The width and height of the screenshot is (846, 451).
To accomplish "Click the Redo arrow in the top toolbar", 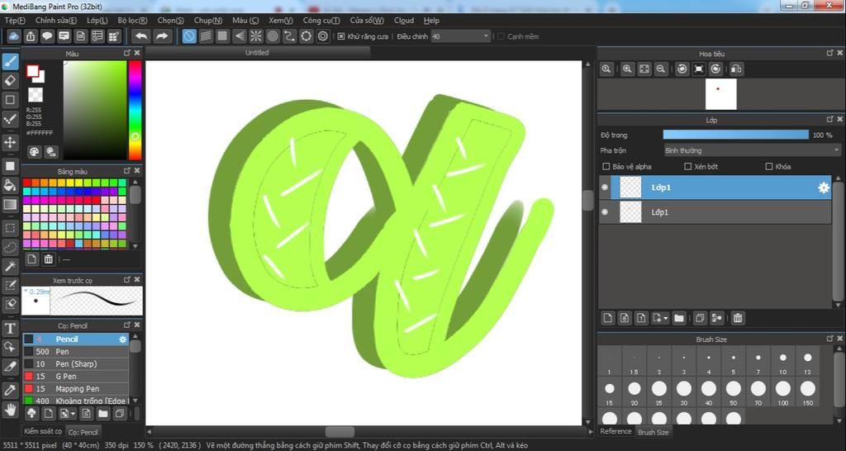I will pyautogui.click(x=161, y=36).
